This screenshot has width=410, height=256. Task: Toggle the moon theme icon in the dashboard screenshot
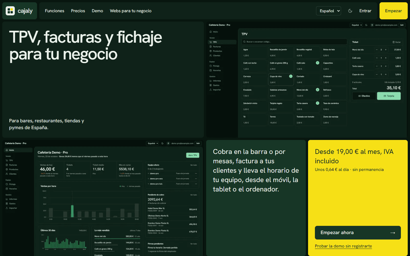[163, 143]
